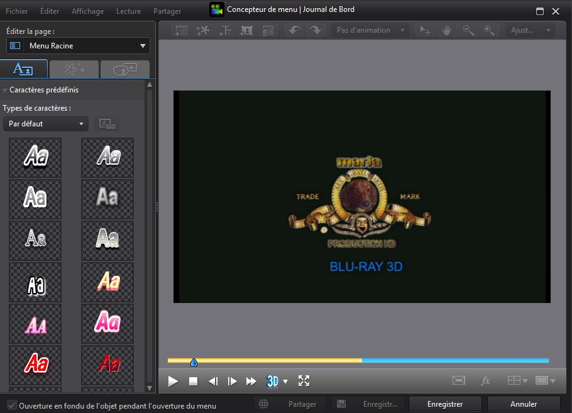Apply the orange gradient Aa text preset
The image size is (572, 413).
point(107,282)
